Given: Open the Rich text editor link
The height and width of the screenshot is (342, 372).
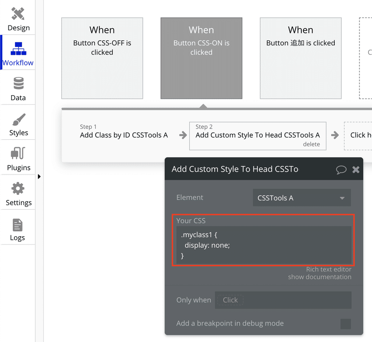Looking at the screenshot, I should point(329,269).
